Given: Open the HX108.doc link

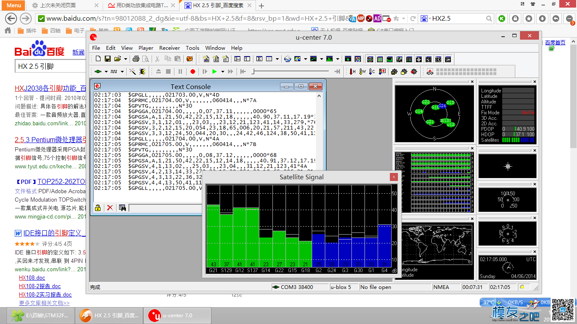Looking at the screenshot, I should (x=32, y=278).
